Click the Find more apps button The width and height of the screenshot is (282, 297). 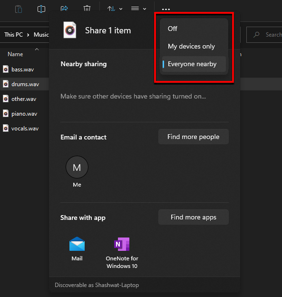point(194,217)
